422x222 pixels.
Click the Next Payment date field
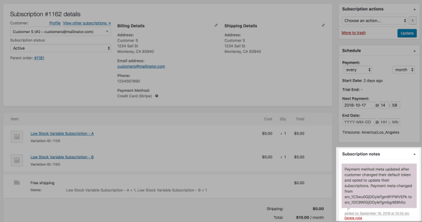point(358,105)
